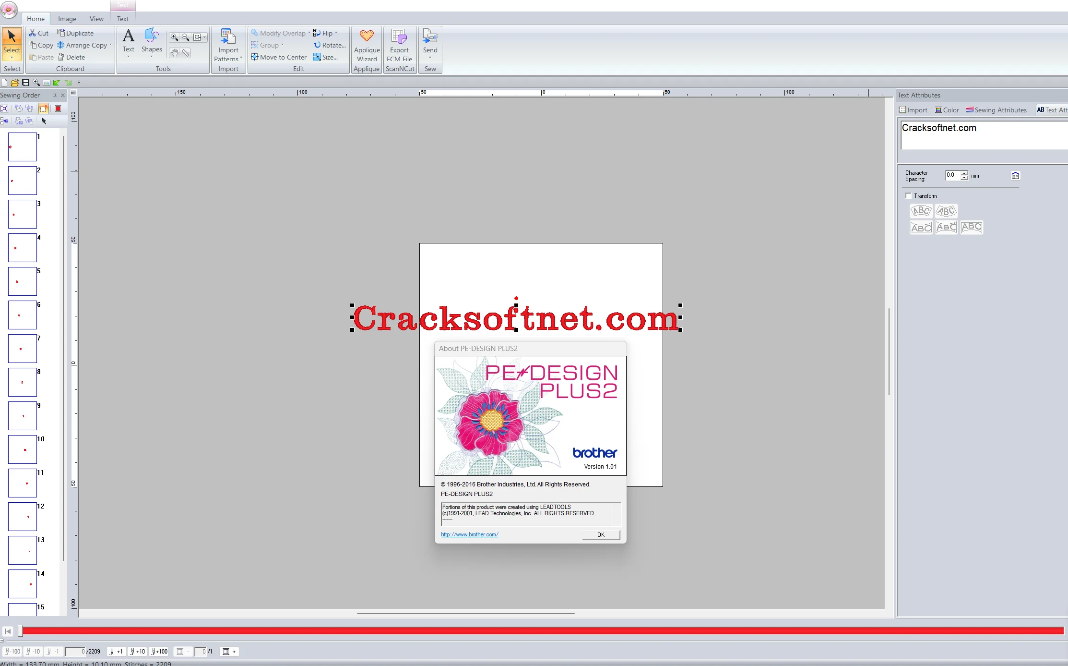Click the Zoom-to-selection icon in Sewing Order pane
1068x666 pixels.
[x=4, y=109]
